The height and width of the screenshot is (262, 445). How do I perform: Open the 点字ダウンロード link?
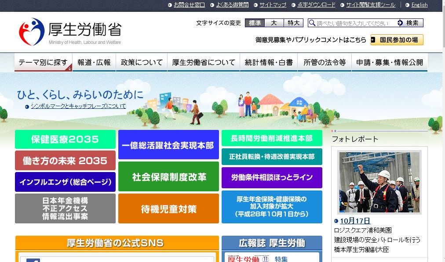tap(316, 5)
